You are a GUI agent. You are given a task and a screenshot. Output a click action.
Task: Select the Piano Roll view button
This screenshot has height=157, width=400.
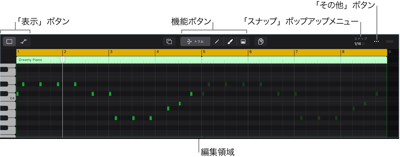9,42
